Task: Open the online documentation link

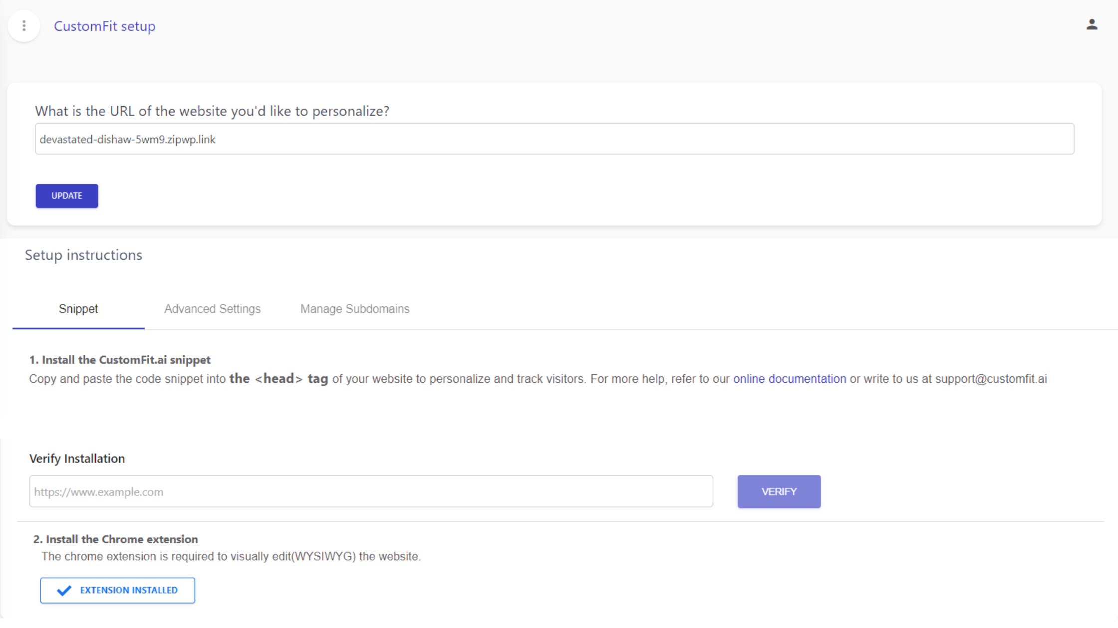Action: click(x=790, y=379)
